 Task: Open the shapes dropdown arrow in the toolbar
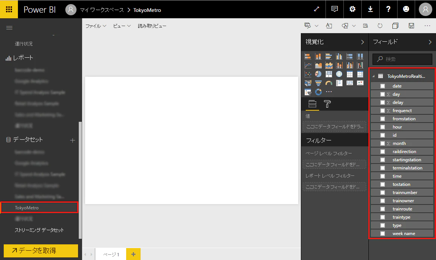[x=354, y=26]
